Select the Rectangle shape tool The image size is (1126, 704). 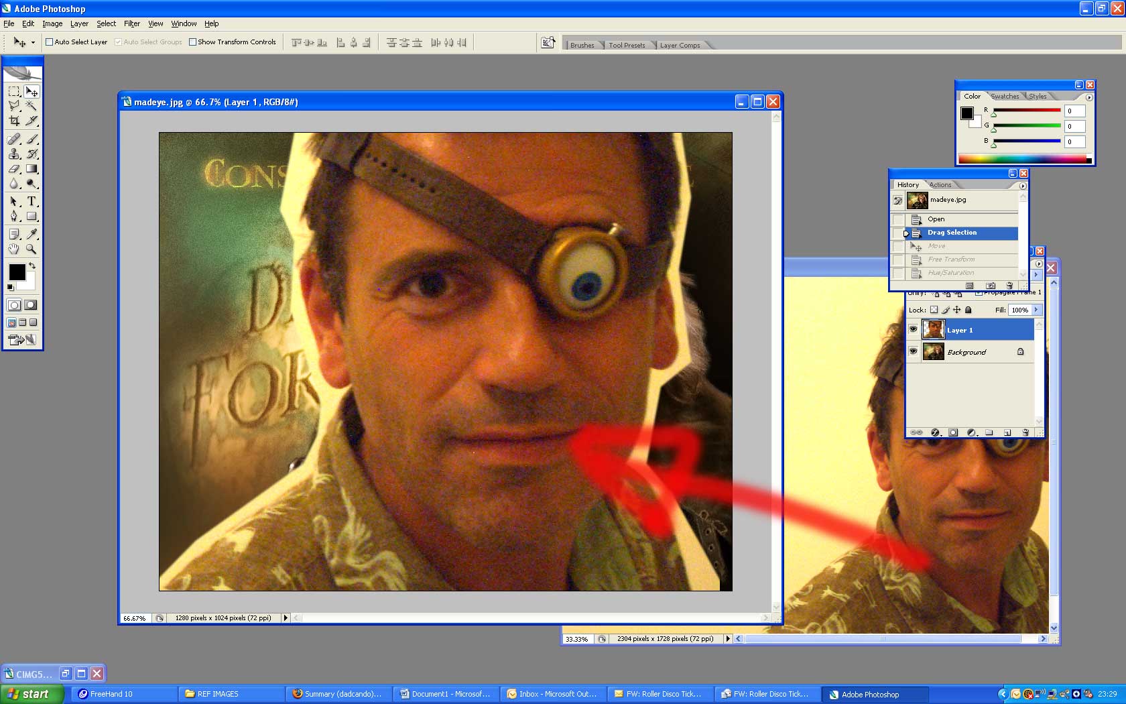[32, 216]
